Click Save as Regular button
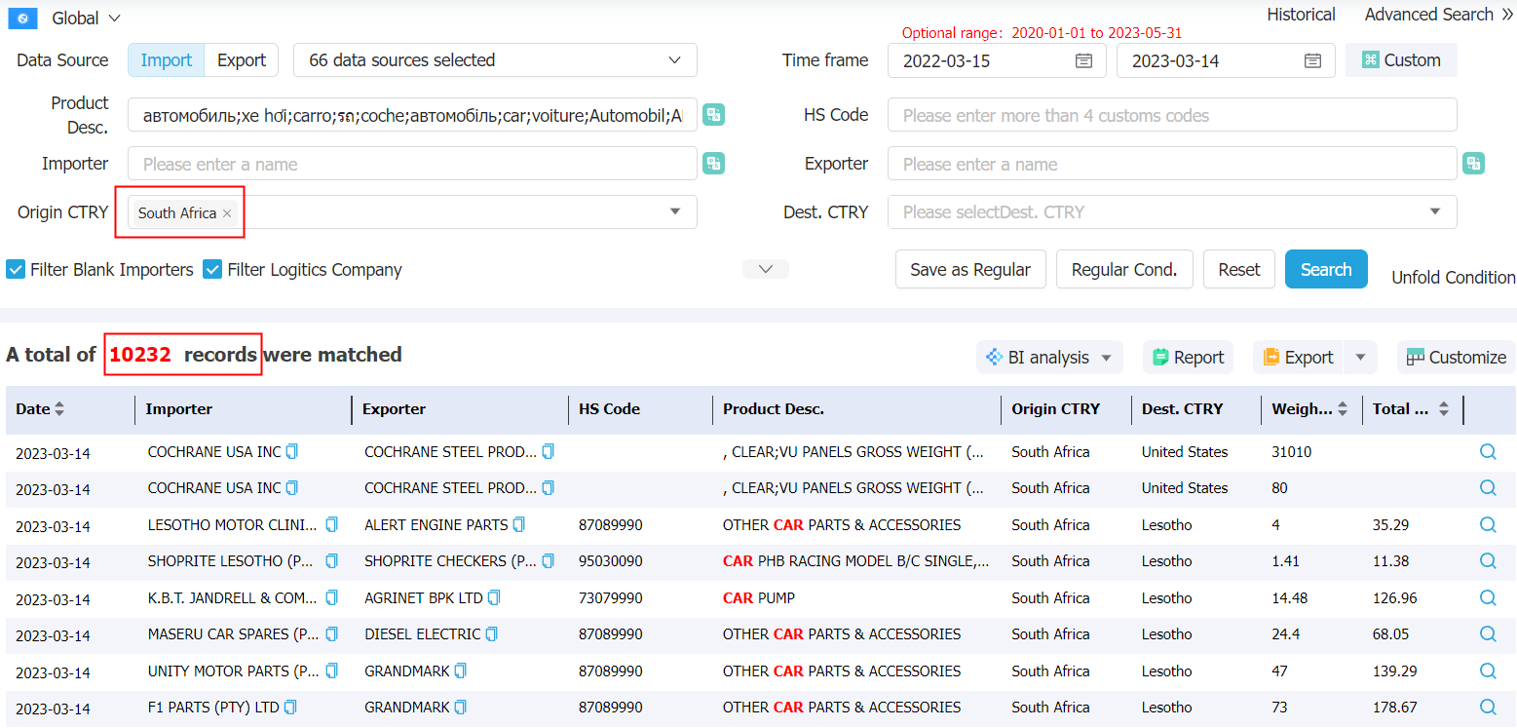The image size is (1517, 728). pyautogui.click(x=970, y=270)
